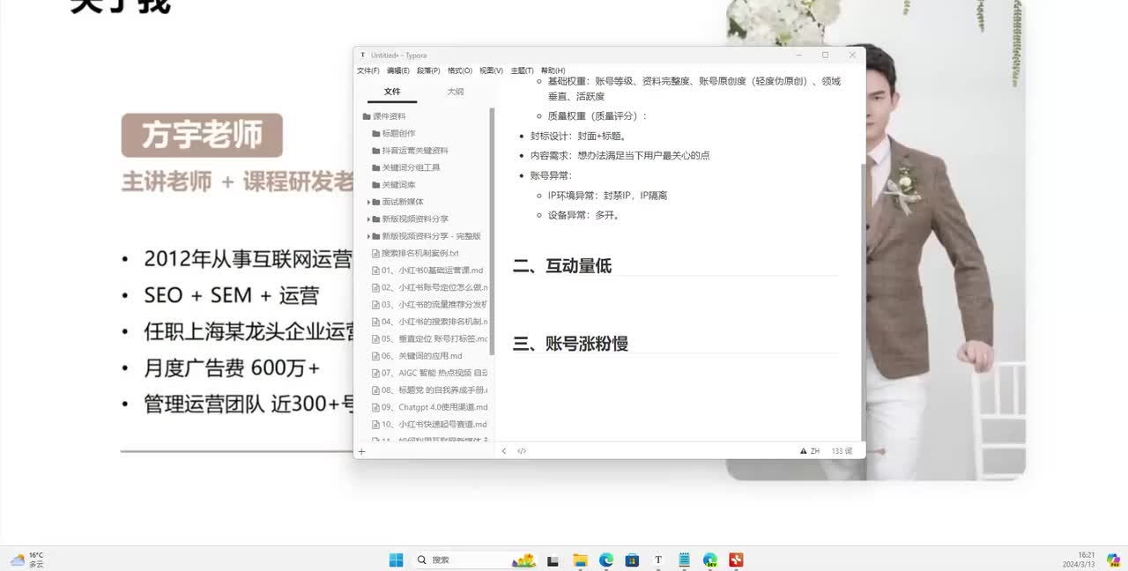
Task: Click the ZH language indicator
Action: (x=815, y=451)
